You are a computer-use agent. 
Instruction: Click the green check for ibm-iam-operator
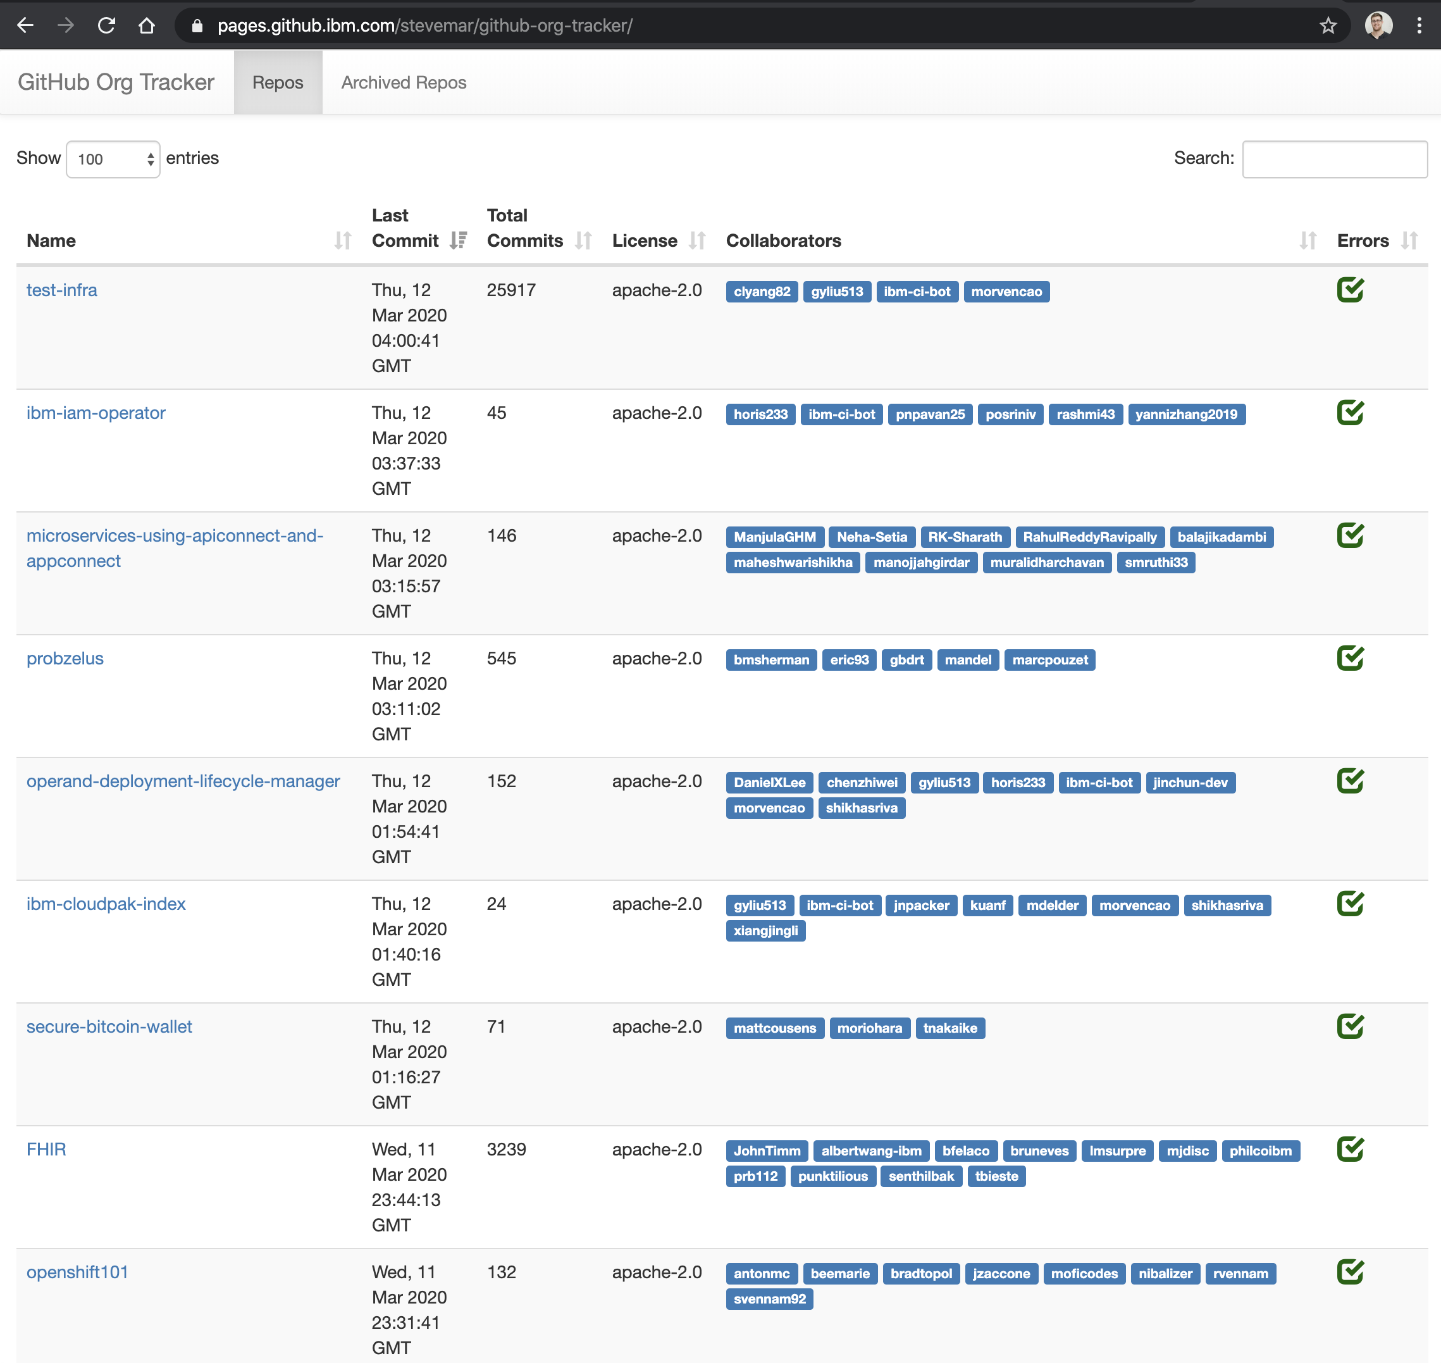(1350, 413)
